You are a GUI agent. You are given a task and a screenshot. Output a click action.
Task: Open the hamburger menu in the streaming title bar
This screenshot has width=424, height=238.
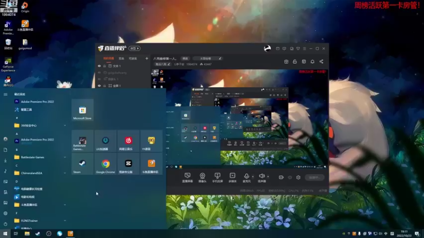point(304,49)
